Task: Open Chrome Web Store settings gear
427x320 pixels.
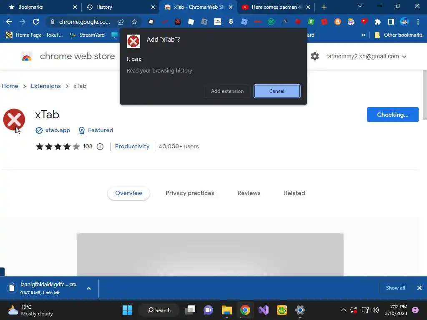Action: tap(315, 56)
